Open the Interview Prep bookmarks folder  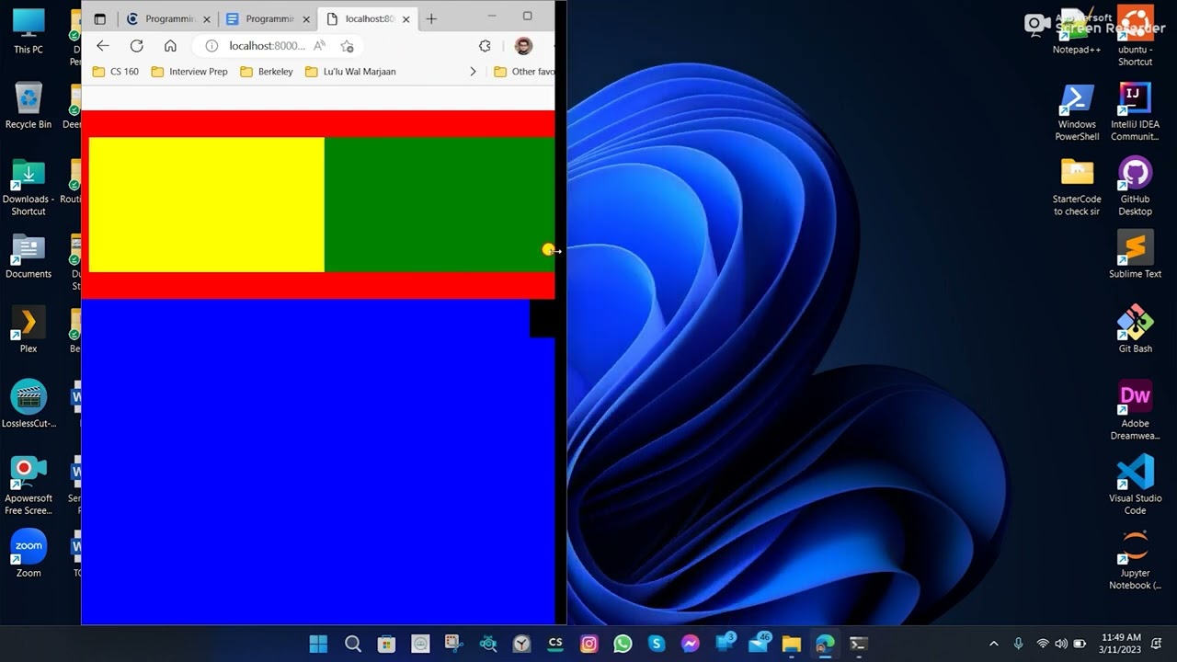(189, 72)
